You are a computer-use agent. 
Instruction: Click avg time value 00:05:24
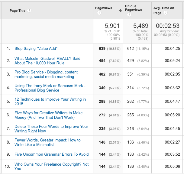pyautogui.click(x=172, y=60)
